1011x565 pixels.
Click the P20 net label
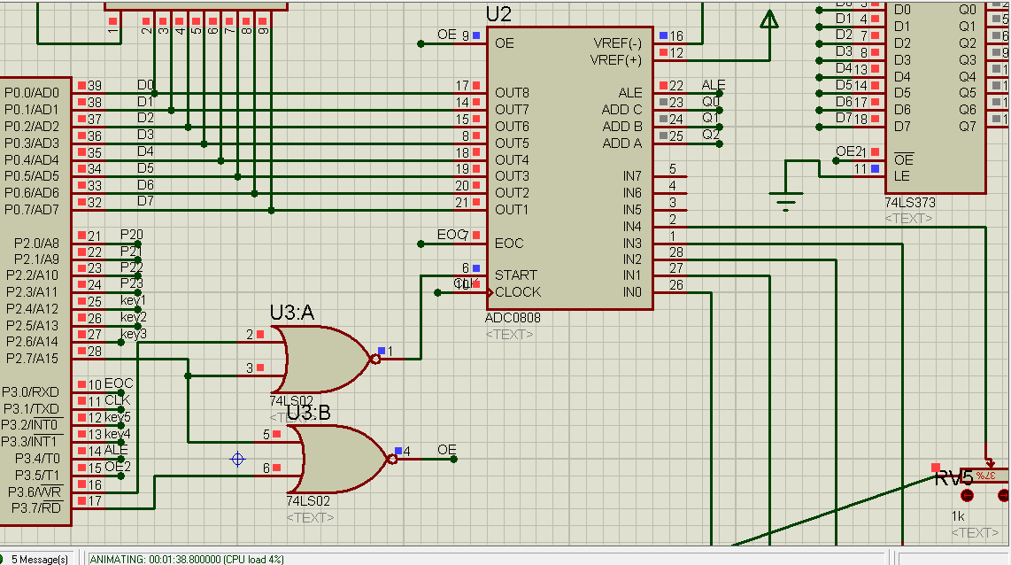click(132, 234)
